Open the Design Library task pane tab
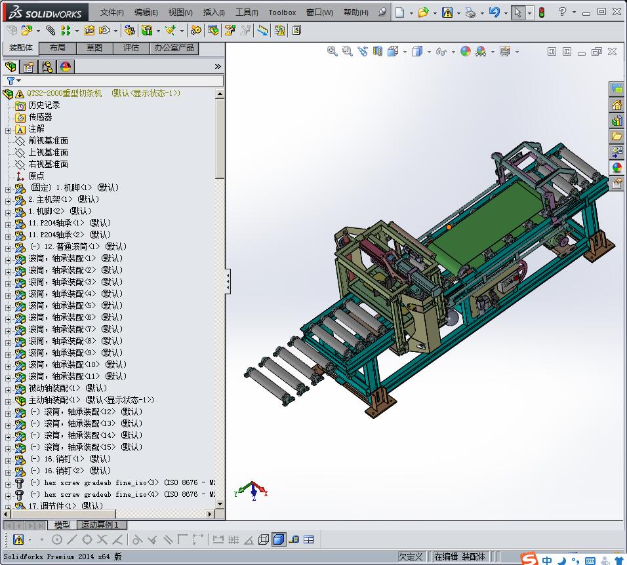 (x=617, y=121)
